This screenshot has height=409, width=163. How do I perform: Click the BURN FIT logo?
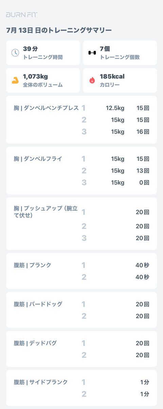pyautogui.click(x=22, y=15)
